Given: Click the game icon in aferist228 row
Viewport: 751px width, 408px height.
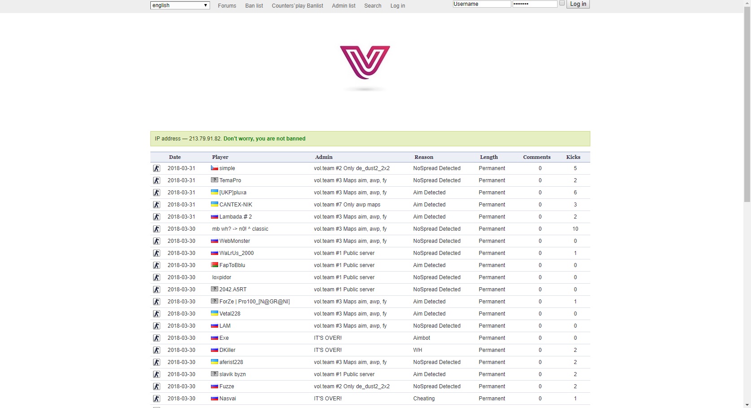Looking at the screenshot, I should point(157,362).
